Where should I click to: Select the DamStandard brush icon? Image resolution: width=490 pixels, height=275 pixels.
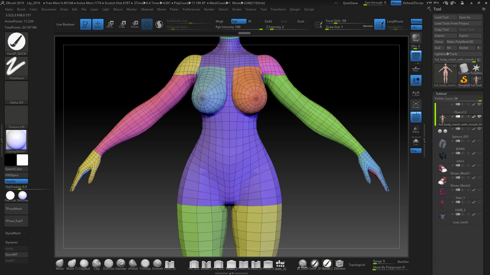[108, 265]
